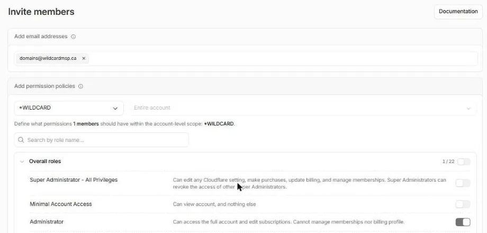Screen dimensions: 487x233
Task: Click the Minimal Account Access label
Action: click(61, 204)
